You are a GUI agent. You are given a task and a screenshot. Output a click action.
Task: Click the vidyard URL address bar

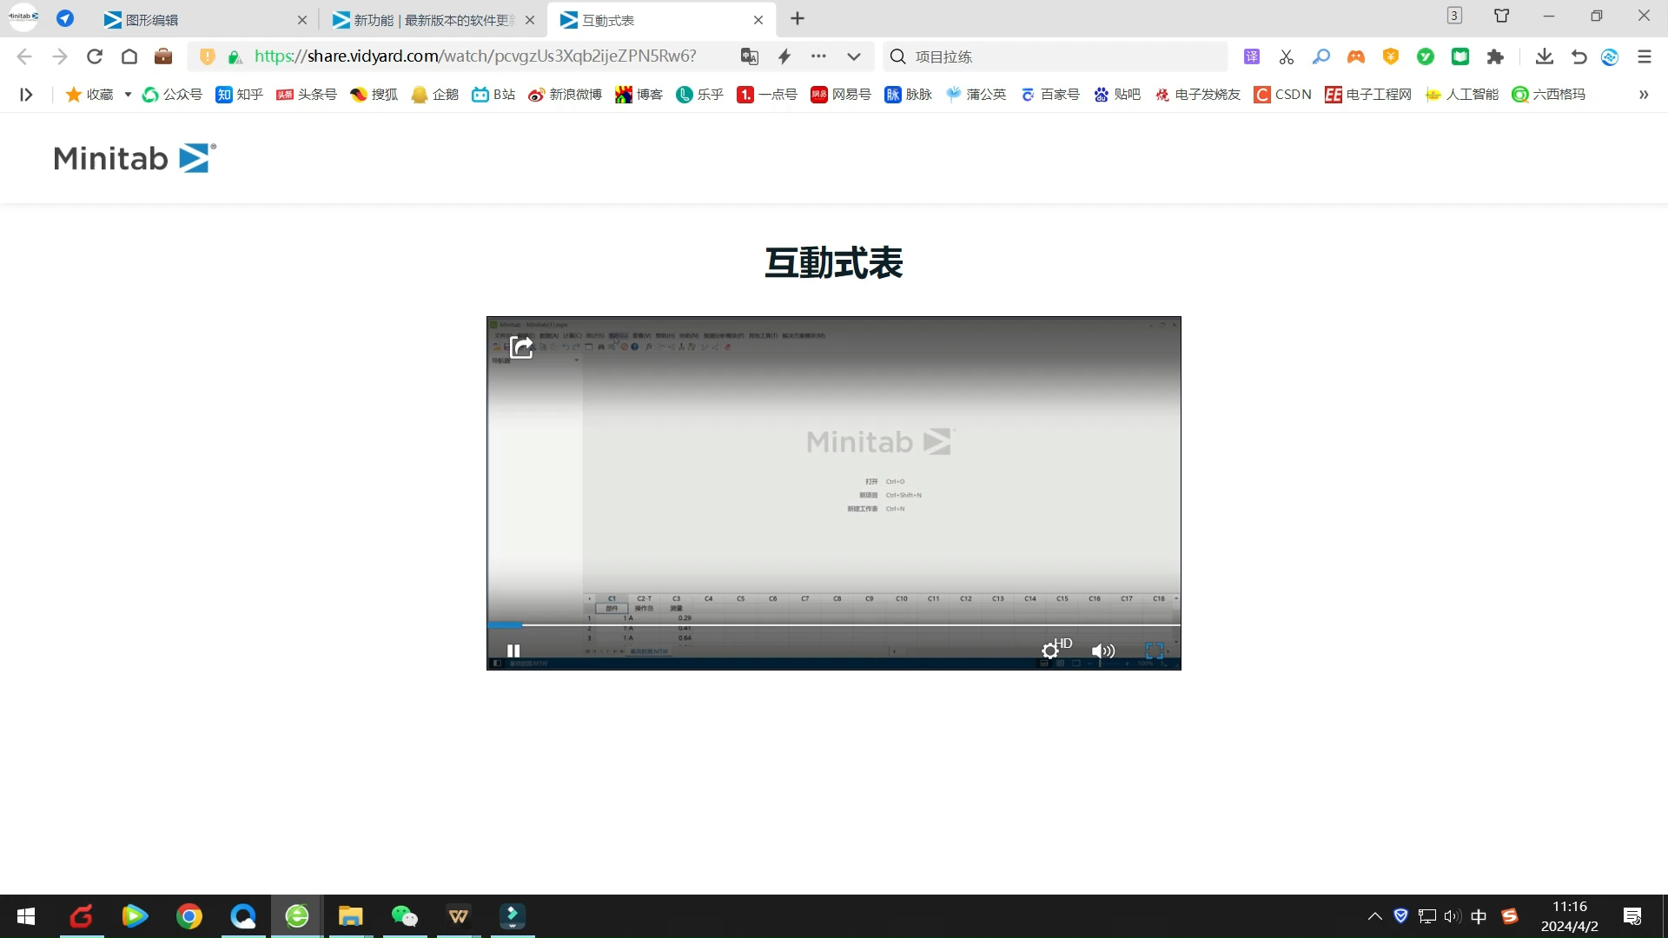click(x=475, y=56)
